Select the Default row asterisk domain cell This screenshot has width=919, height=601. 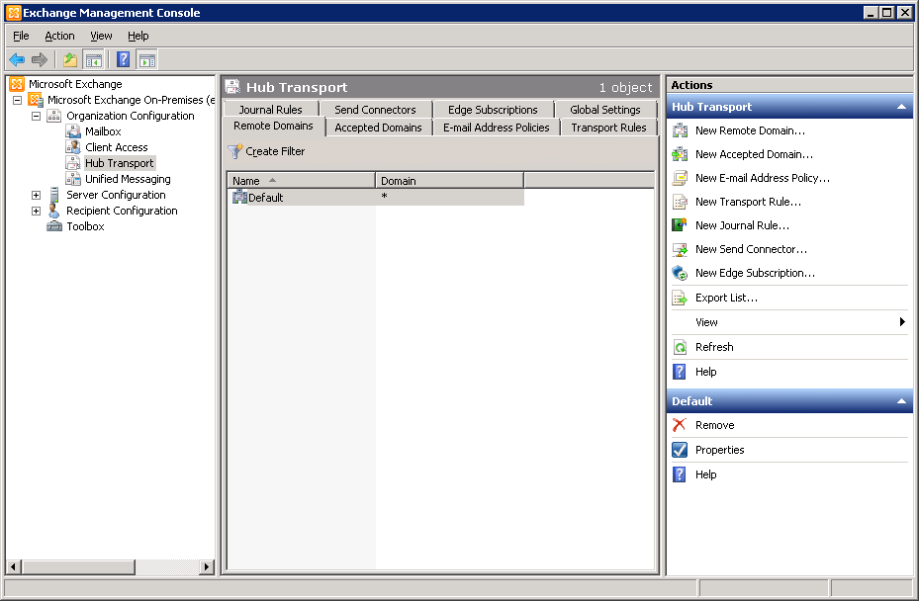[449, 197]
